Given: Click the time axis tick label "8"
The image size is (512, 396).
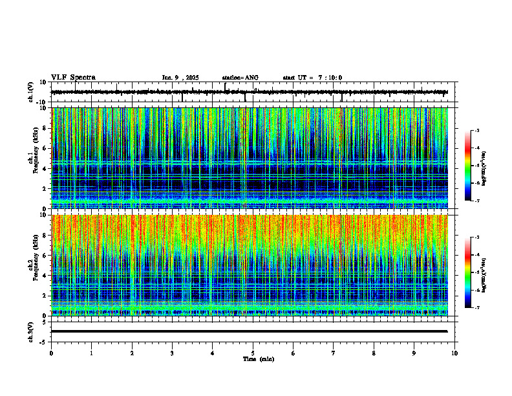Looking at the screenshot, I should click(374, 353).
